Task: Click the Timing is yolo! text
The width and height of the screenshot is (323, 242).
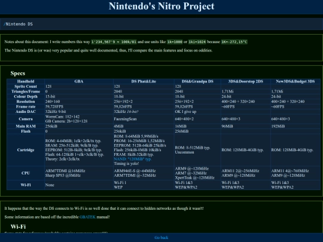Action: (x=126, y=164)
